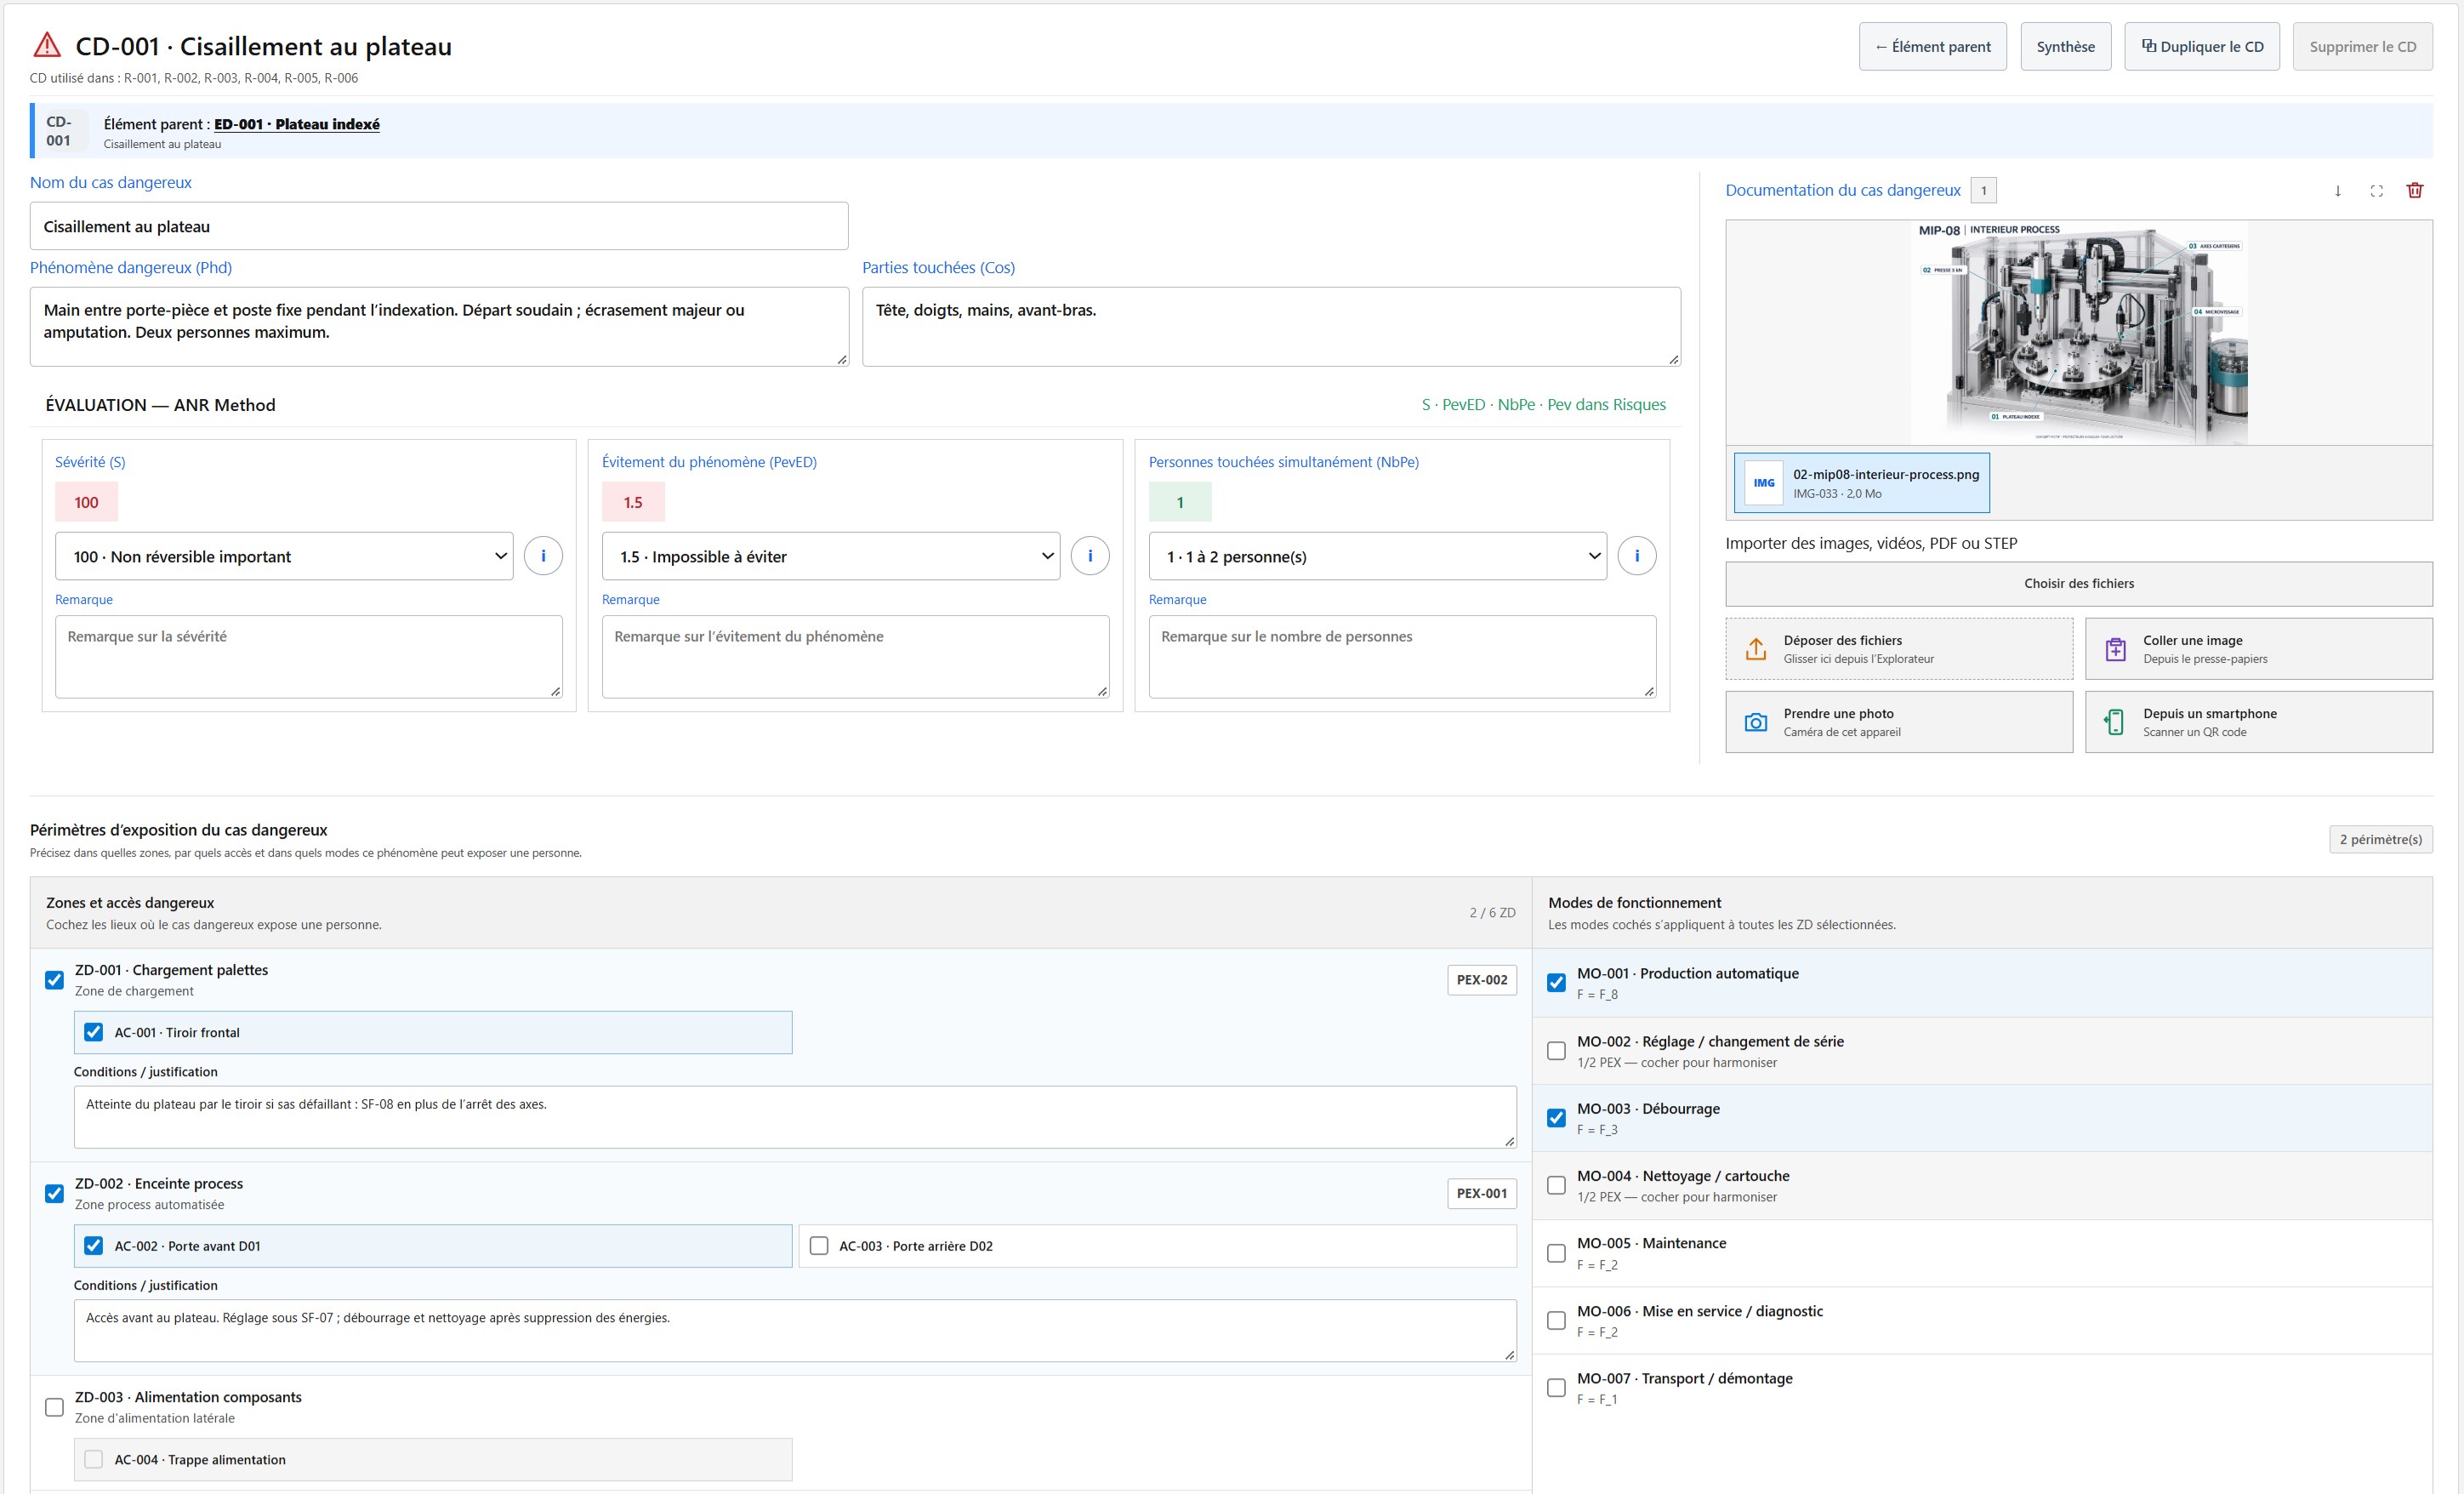
Task: Click Choisir des fichiers button
Action: pyautogui.click(x=2079, y=584)
